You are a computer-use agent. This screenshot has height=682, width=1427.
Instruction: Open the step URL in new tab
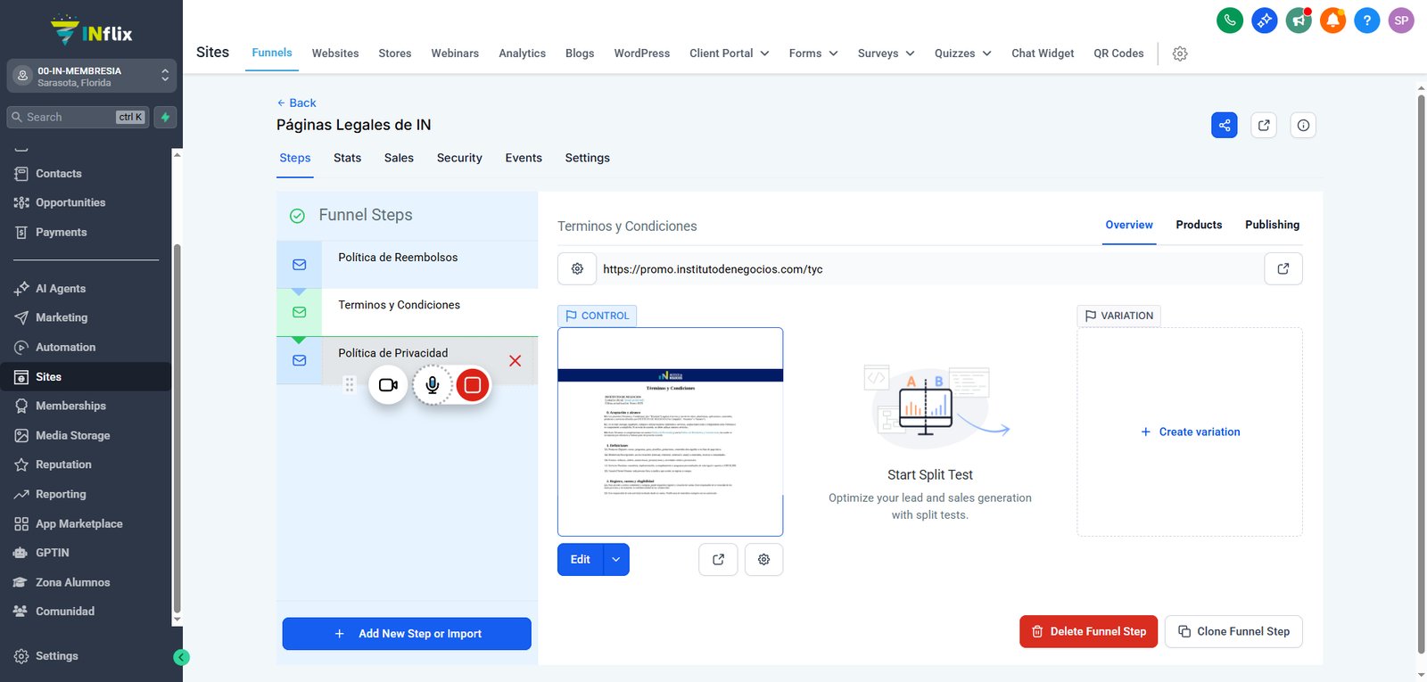pyautogui.click(x=1283, y=269)
